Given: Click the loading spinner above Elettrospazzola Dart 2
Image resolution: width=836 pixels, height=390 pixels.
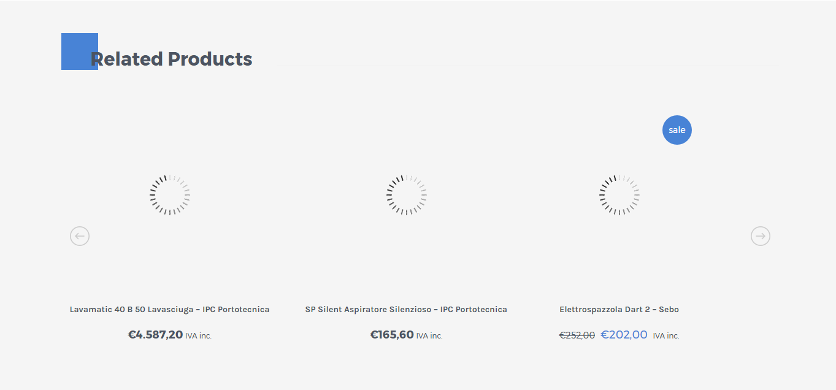Looking at the screenshot, I should pyautogui.click(x=619, y=195).
